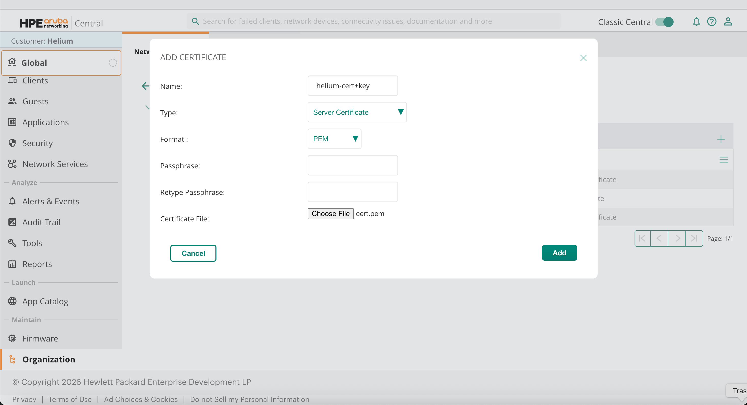Click Choose File for certificate
Viewport: 747px width, 405px height.
(330, 214)
